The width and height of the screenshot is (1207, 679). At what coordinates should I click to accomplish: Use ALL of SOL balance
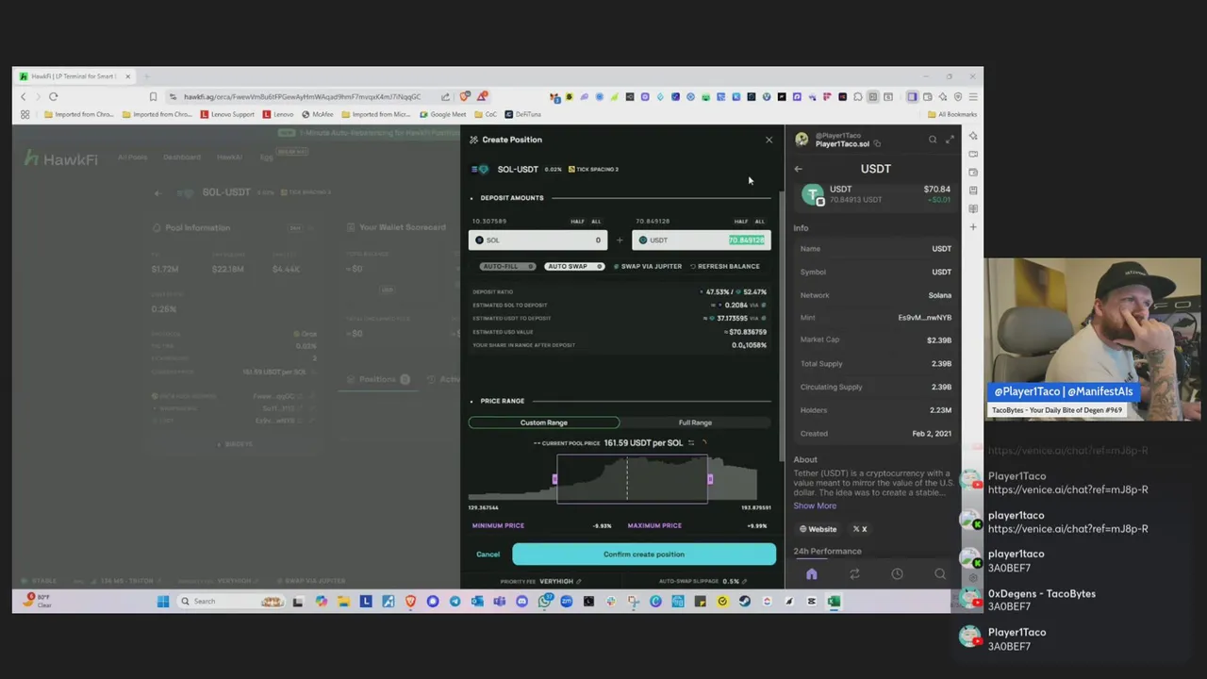(596, 222)
